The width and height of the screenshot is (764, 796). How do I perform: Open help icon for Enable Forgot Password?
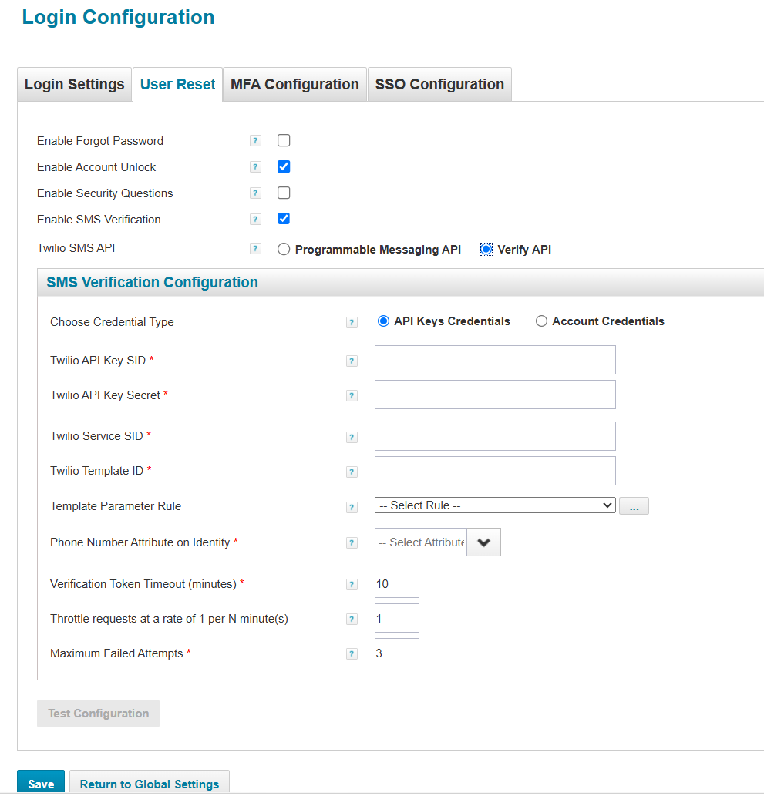pyautogui.click(x=255, y=140)
